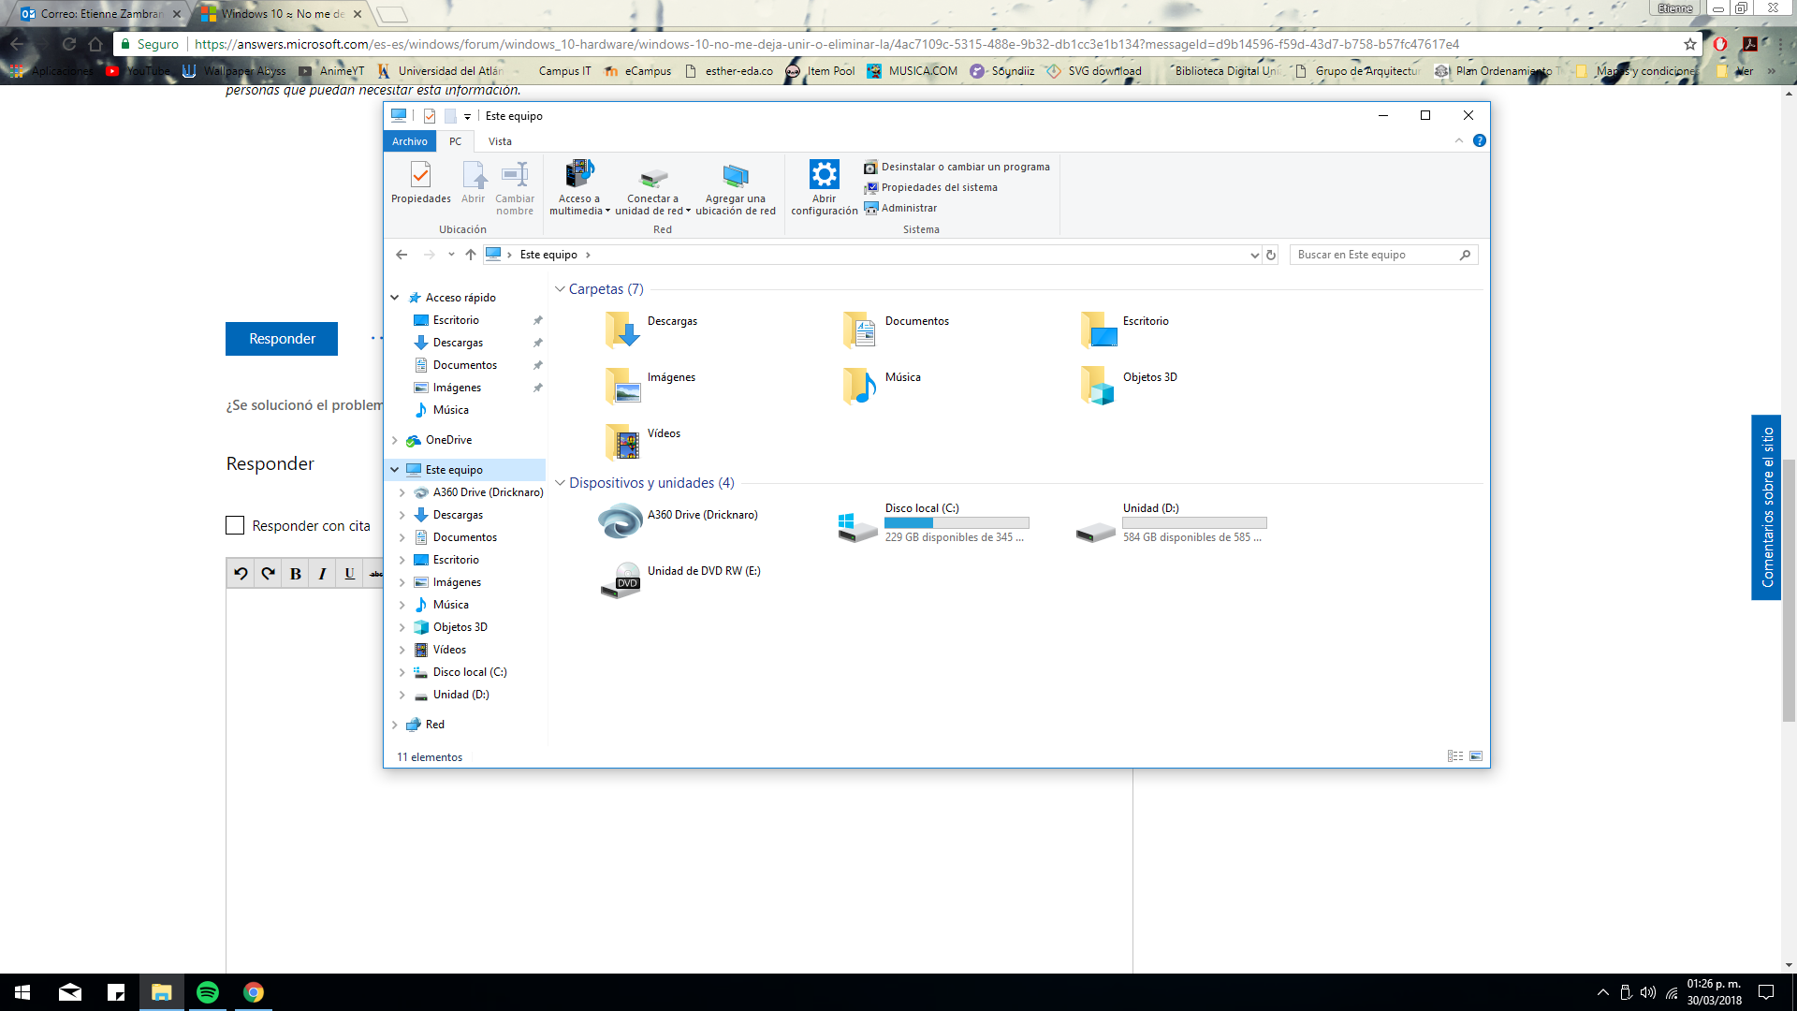Open Acceso a multimedia ribbon icon
Screen dimensions: 1797x1011
tap(579, 175)
